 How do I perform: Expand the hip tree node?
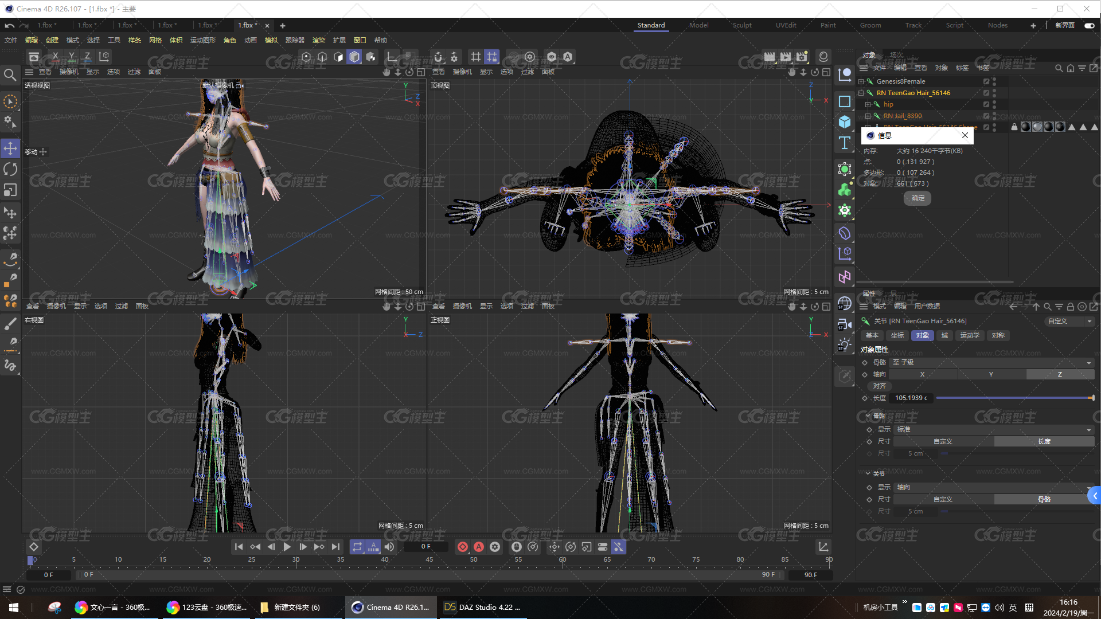pos(868,104)
